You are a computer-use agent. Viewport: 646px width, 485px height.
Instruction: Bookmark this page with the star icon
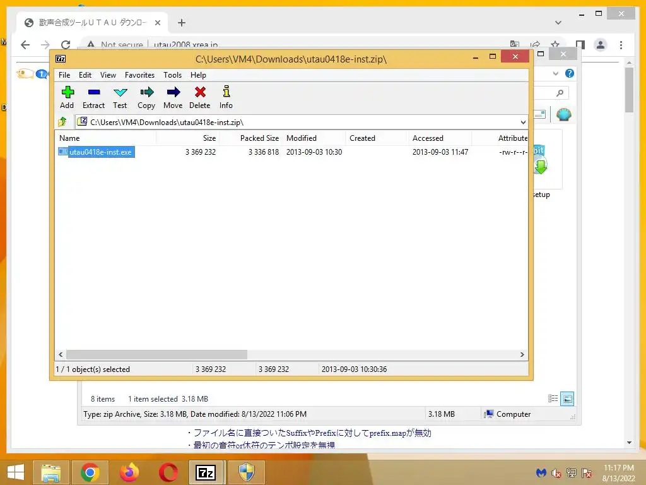tap(555, 45)
